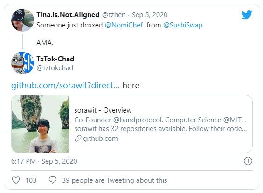Open the 39 people are Tweeting about this link
Viewport: 263px width, 193px height.
click(x=115, y=180)
